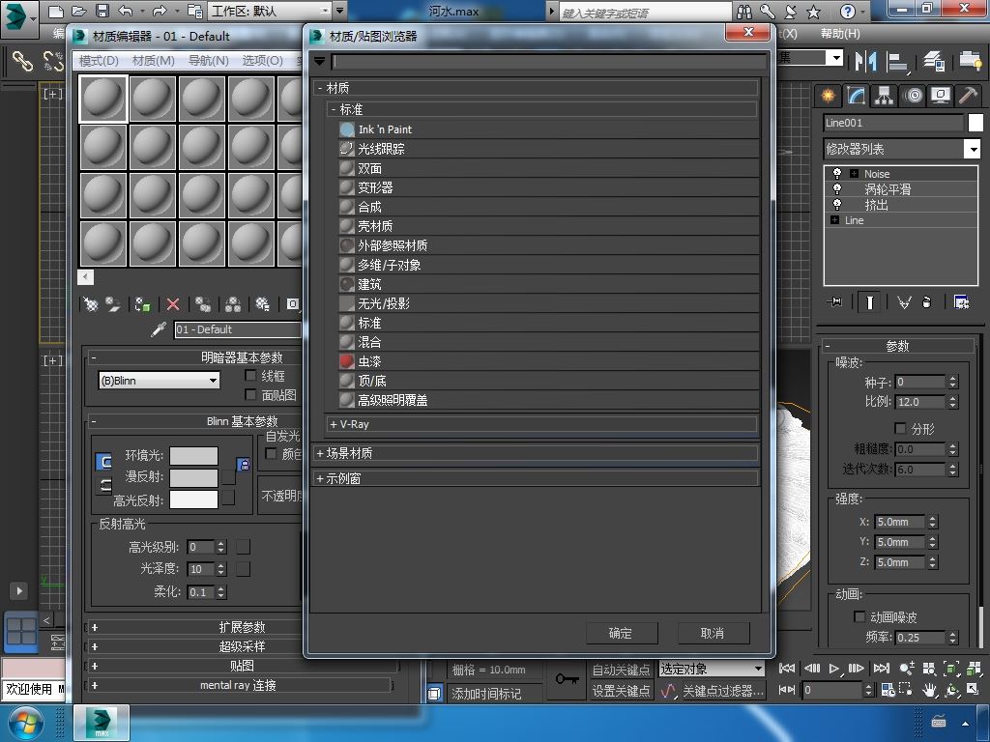The image size is (990, 742).
Task: Open the Create command panel tab
Action: point(828,96)
